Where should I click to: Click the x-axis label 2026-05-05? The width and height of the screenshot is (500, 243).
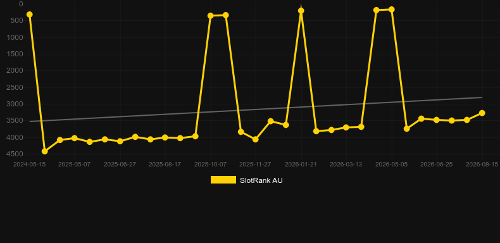click(x=391, y=165)
